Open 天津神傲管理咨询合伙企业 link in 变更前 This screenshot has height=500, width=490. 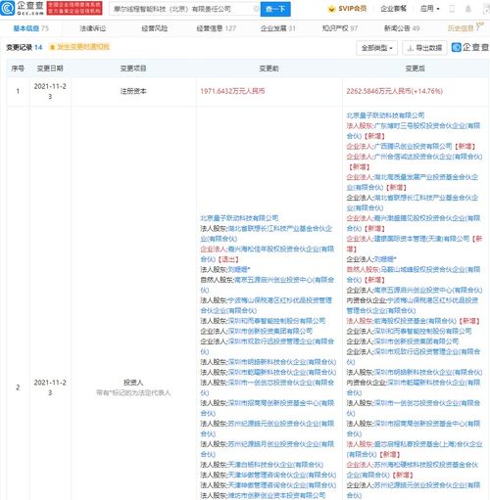[281, 485]
